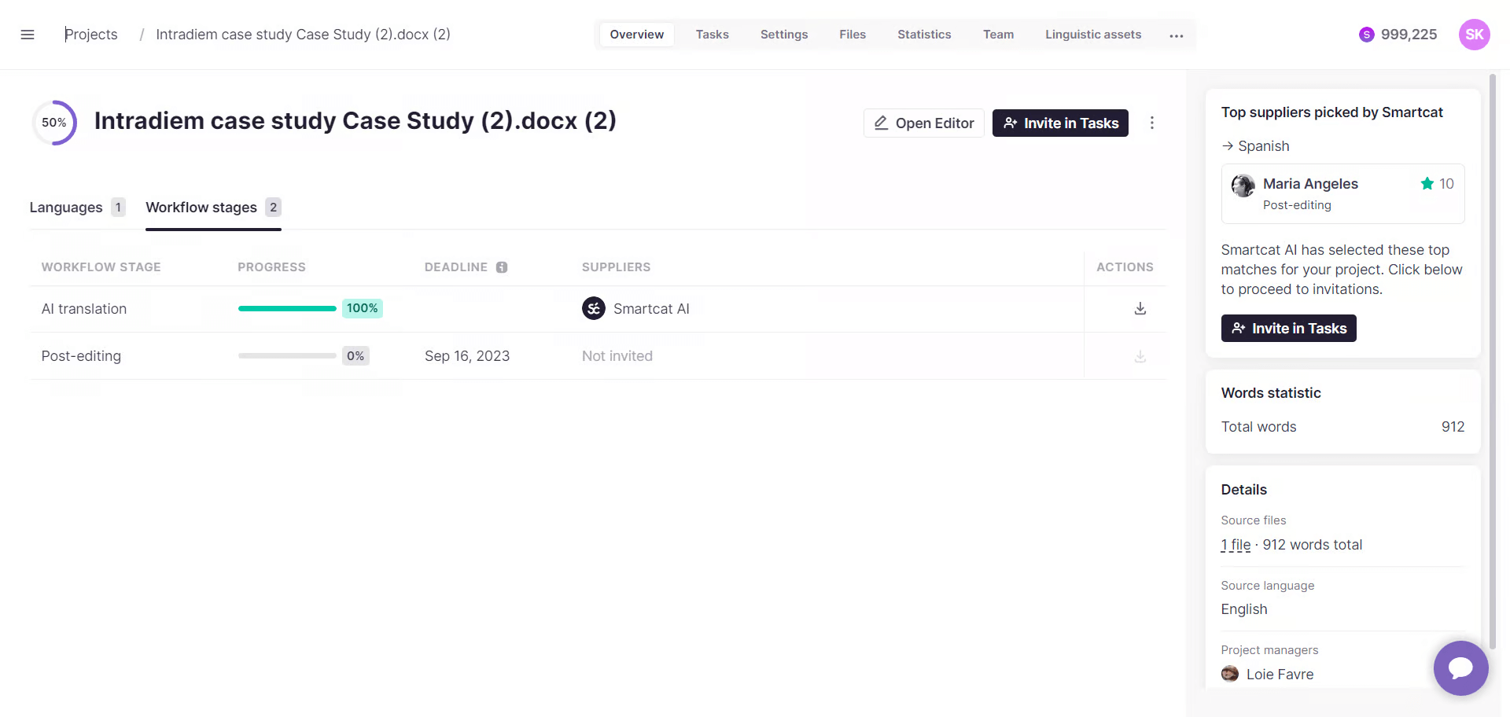Click Invite in Tasks in suppliers panel
The image size is (1510, 717).
point(1288,328)
